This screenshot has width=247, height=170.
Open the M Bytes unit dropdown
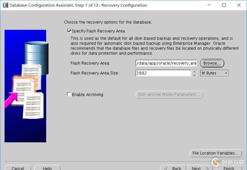point(214,73)
